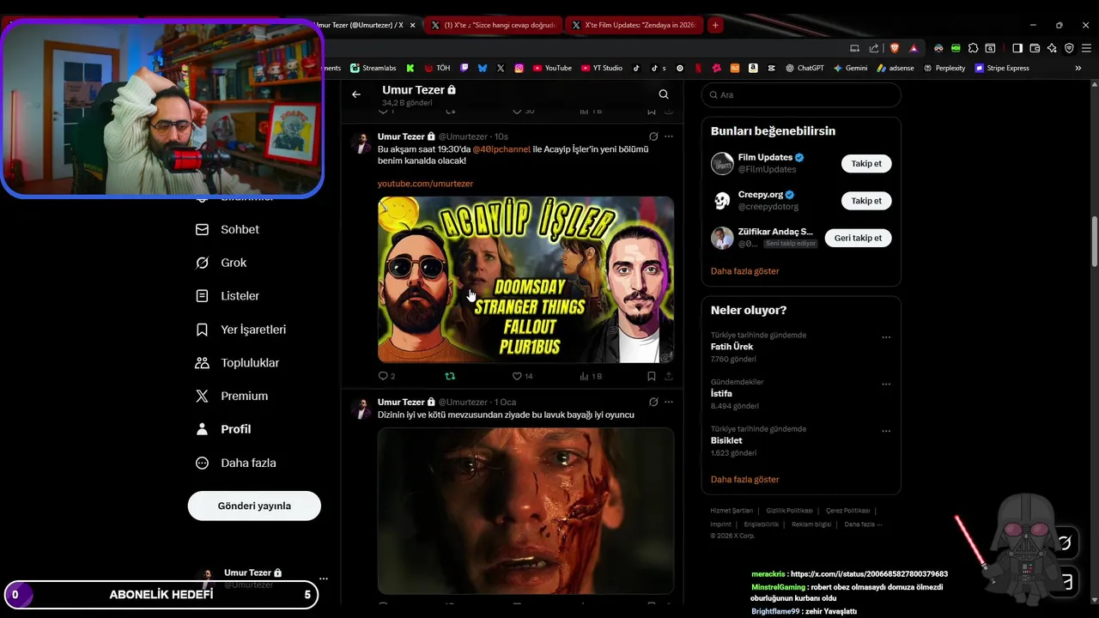This screenshot has height=618, width=1099.
Task: Share the Acayip İşler post
Action: [x=669, y=376]
